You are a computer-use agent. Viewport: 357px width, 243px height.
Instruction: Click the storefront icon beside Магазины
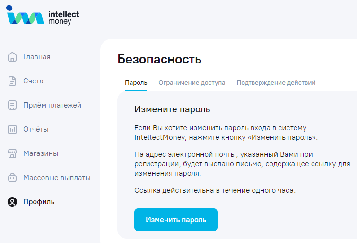point(12,154)
